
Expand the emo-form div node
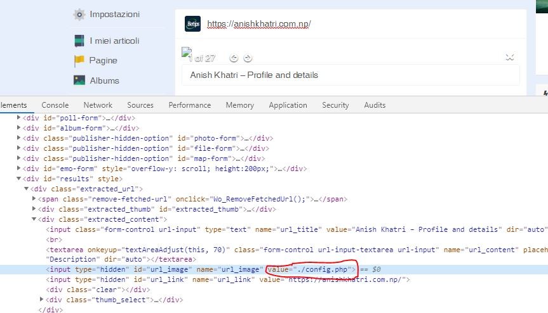coord(18,168)
